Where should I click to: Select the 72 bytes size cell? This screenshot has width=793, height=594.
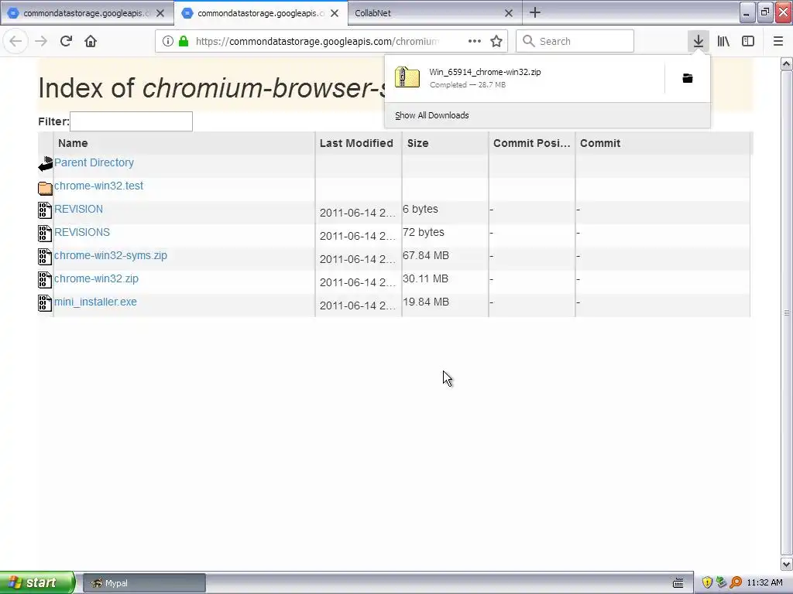click(x=424, y=232)
